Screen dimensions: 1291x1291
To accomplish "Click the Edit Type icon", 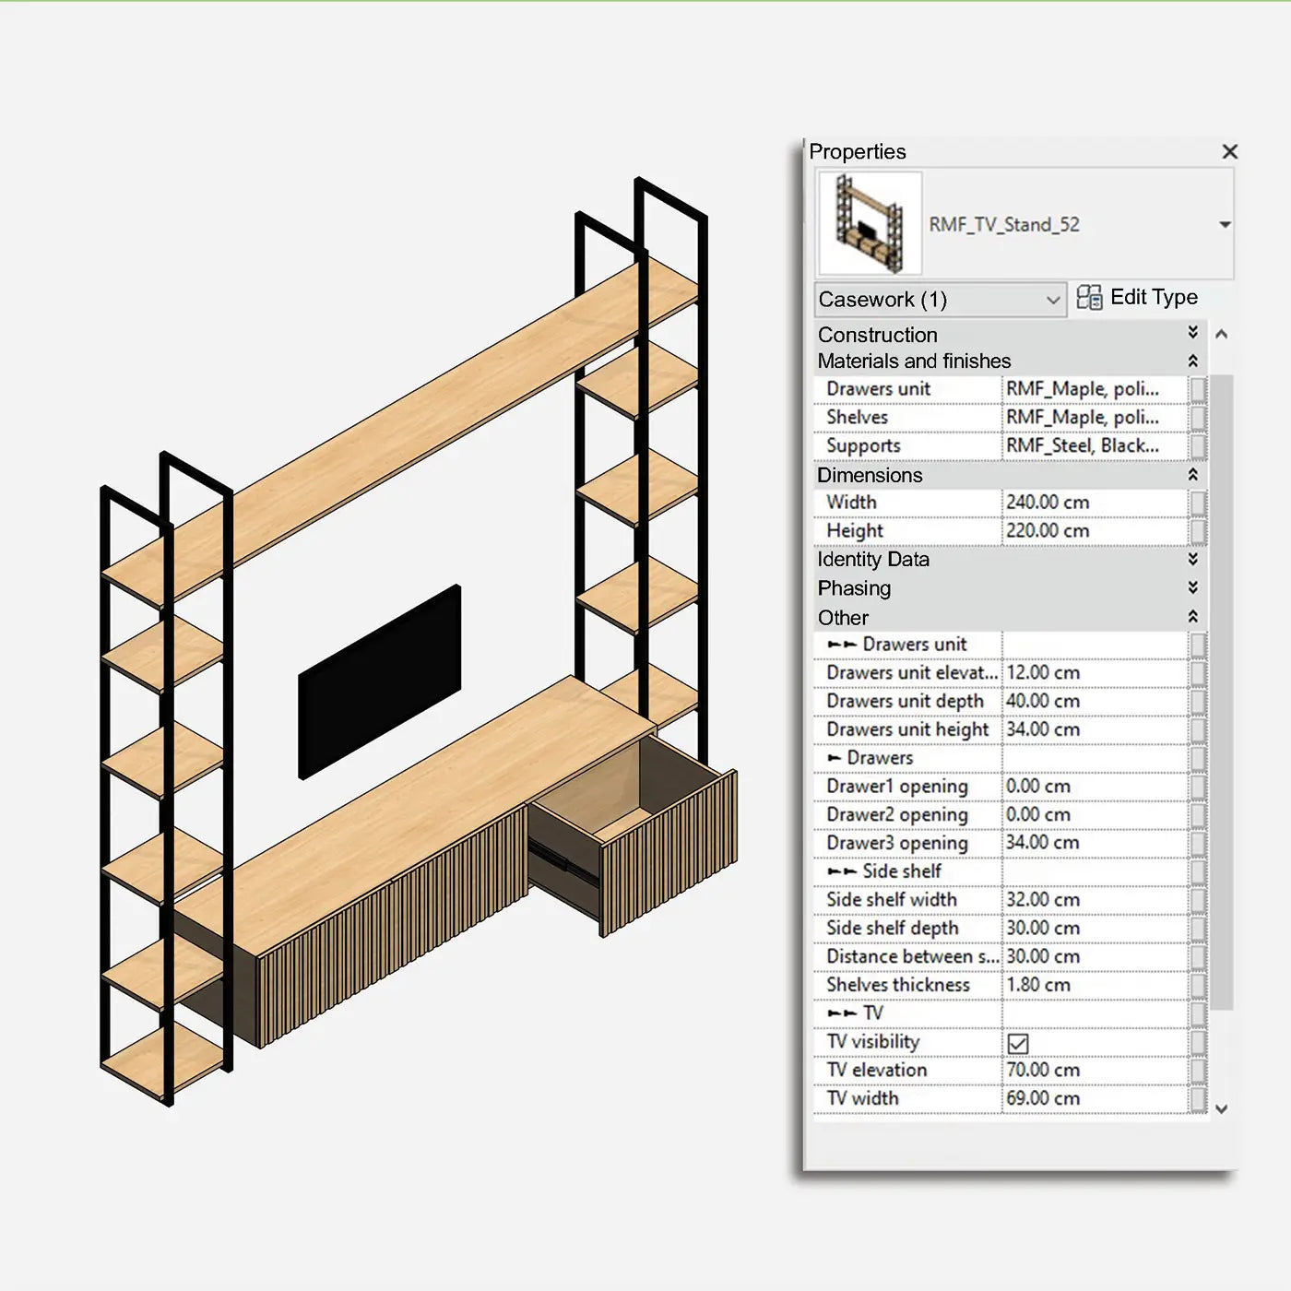I will 1089,298.
